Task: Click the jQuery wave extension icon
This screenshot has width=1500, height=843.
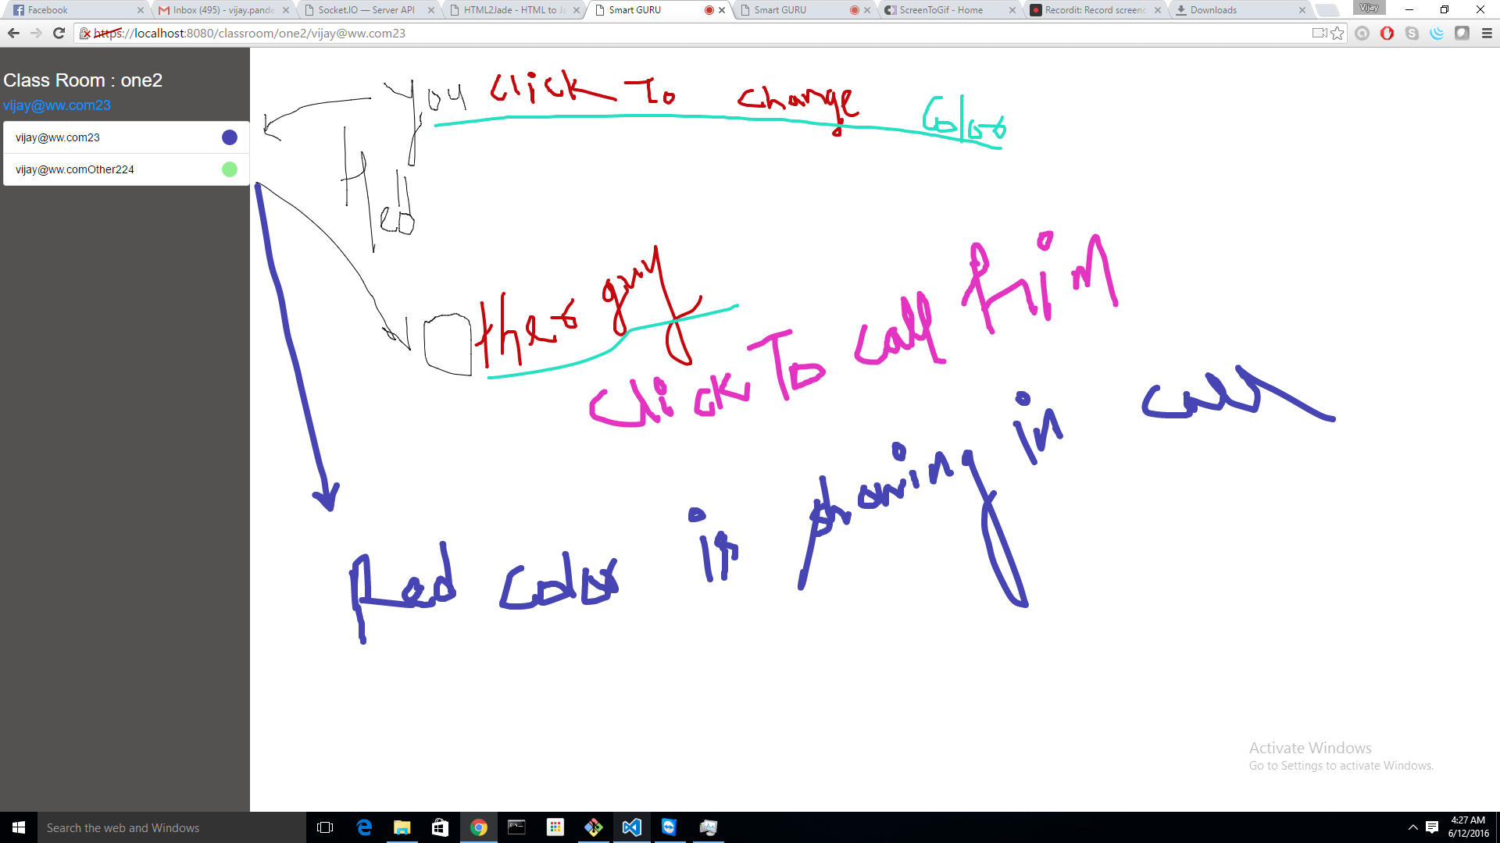Action: coord(1437,33)
